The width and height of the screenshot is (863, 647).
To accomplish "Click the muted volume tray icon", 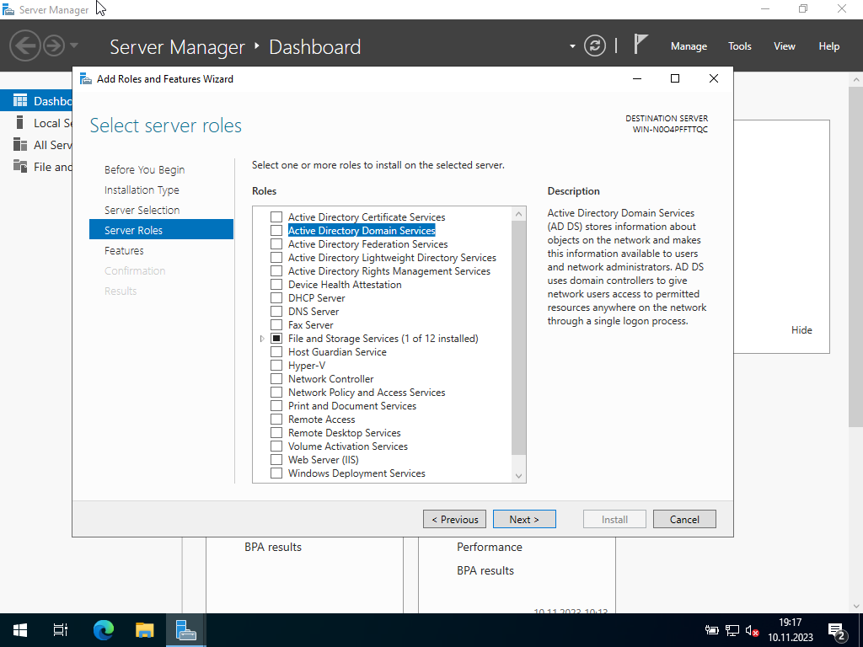I will [x=752, y=630].
